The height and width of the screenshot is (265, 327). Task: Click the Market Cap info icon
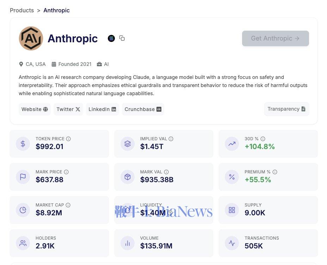[x=68, y=205]
